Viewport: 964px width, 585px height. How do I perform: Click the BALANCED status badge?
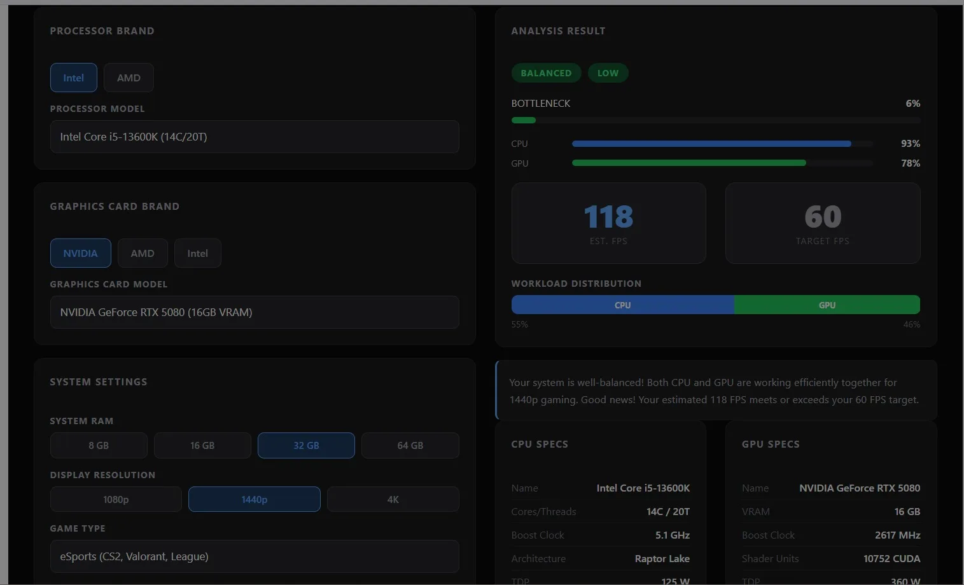[x=546, y=73]
